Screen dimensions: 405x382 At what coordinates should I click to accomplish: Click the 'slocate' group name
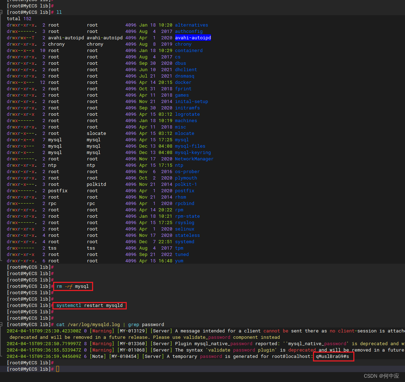pyautogui.click(x=96, y=133)
